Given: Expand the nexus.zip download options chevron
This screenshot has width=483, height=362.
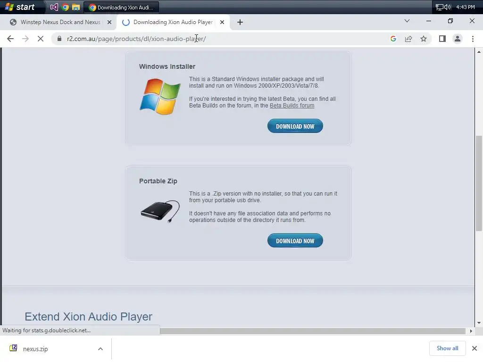Looking at the screenshot, I should click(100, 349).
